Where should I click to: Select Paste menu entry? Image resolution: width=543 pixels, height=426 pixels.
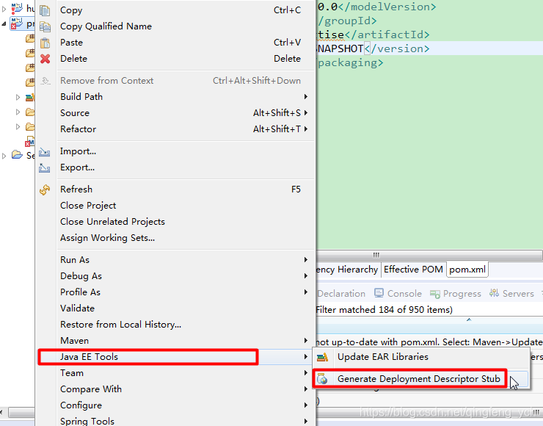click(176, 43)
